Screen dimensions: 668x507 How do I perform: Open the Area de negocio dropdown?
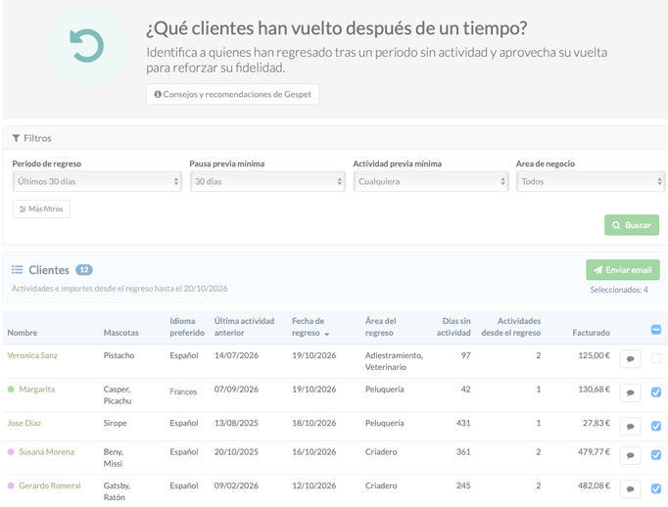tap(591, 181)
